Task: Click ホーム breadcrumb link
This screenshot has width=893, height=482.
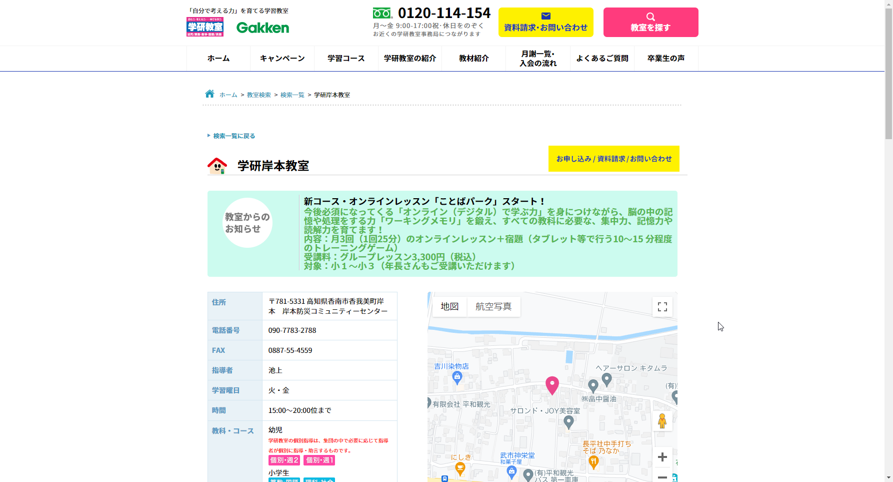Action: point(228,95)
